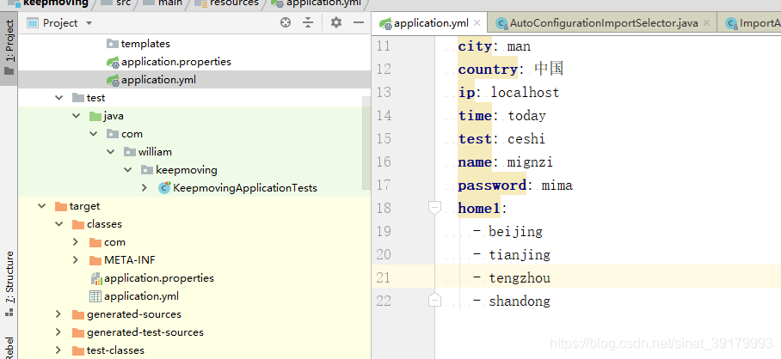Close the AutoConfigurationImportSelector.java tab
The width and height of the screenshot is (781, 359).
point(706,23)
